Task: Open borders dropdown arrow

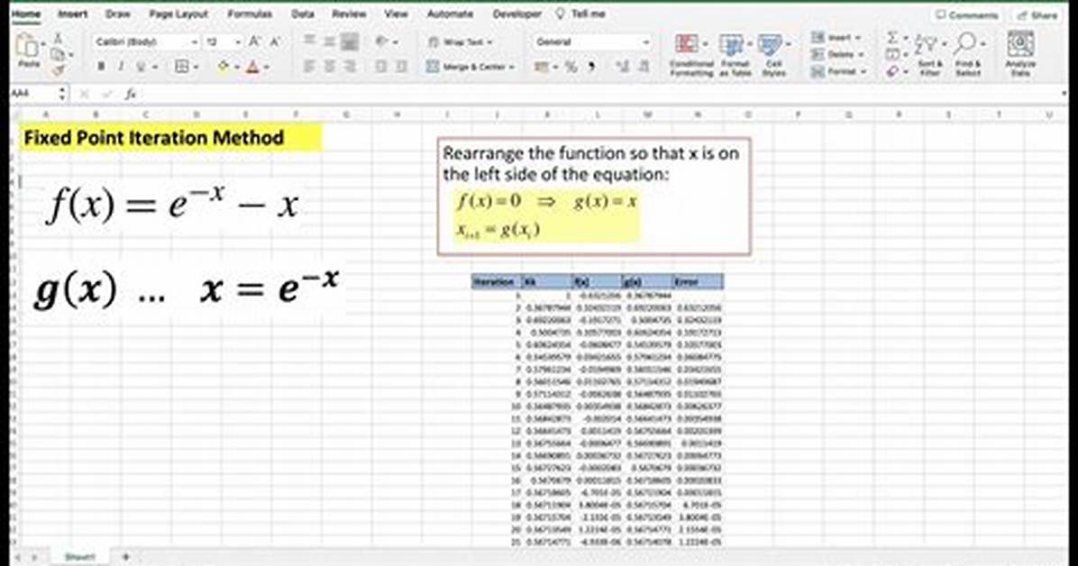Action: pos(196,68)
